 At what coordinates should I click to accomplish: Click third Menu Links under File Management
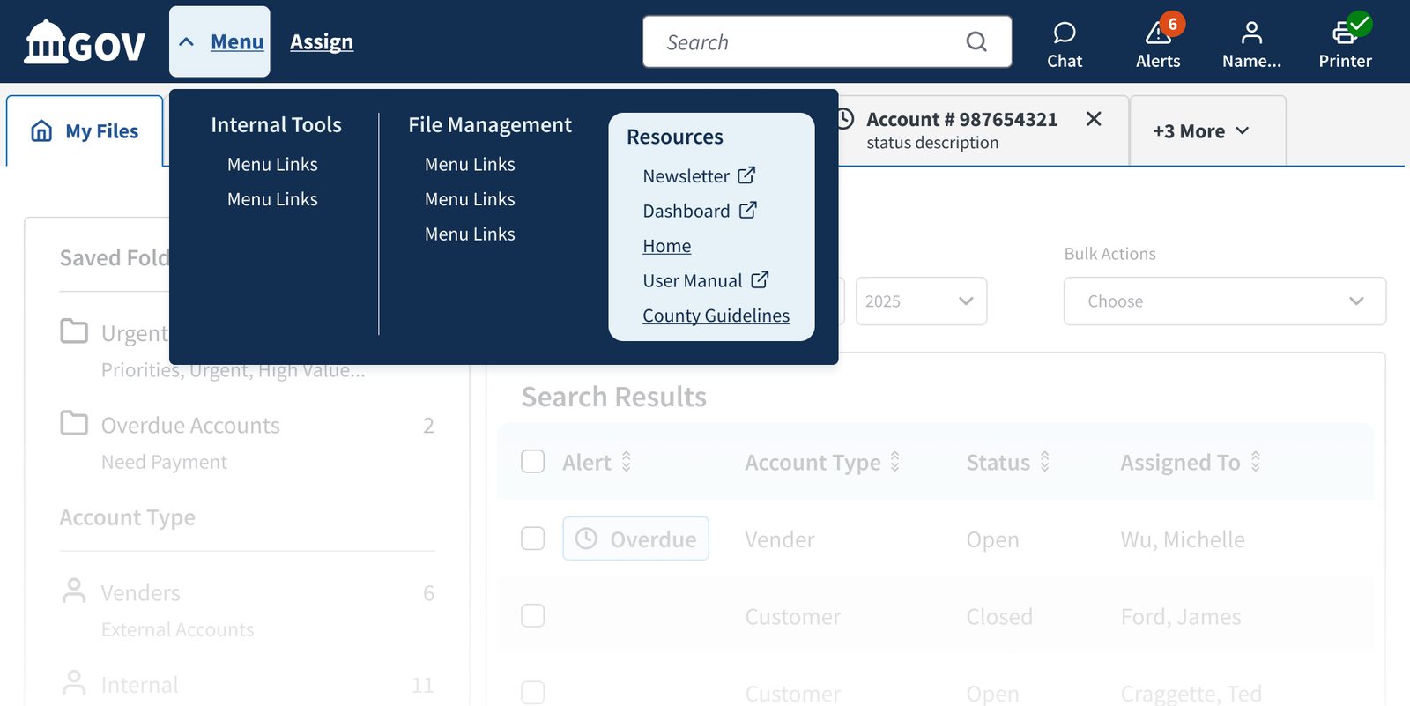coord(470,234)
